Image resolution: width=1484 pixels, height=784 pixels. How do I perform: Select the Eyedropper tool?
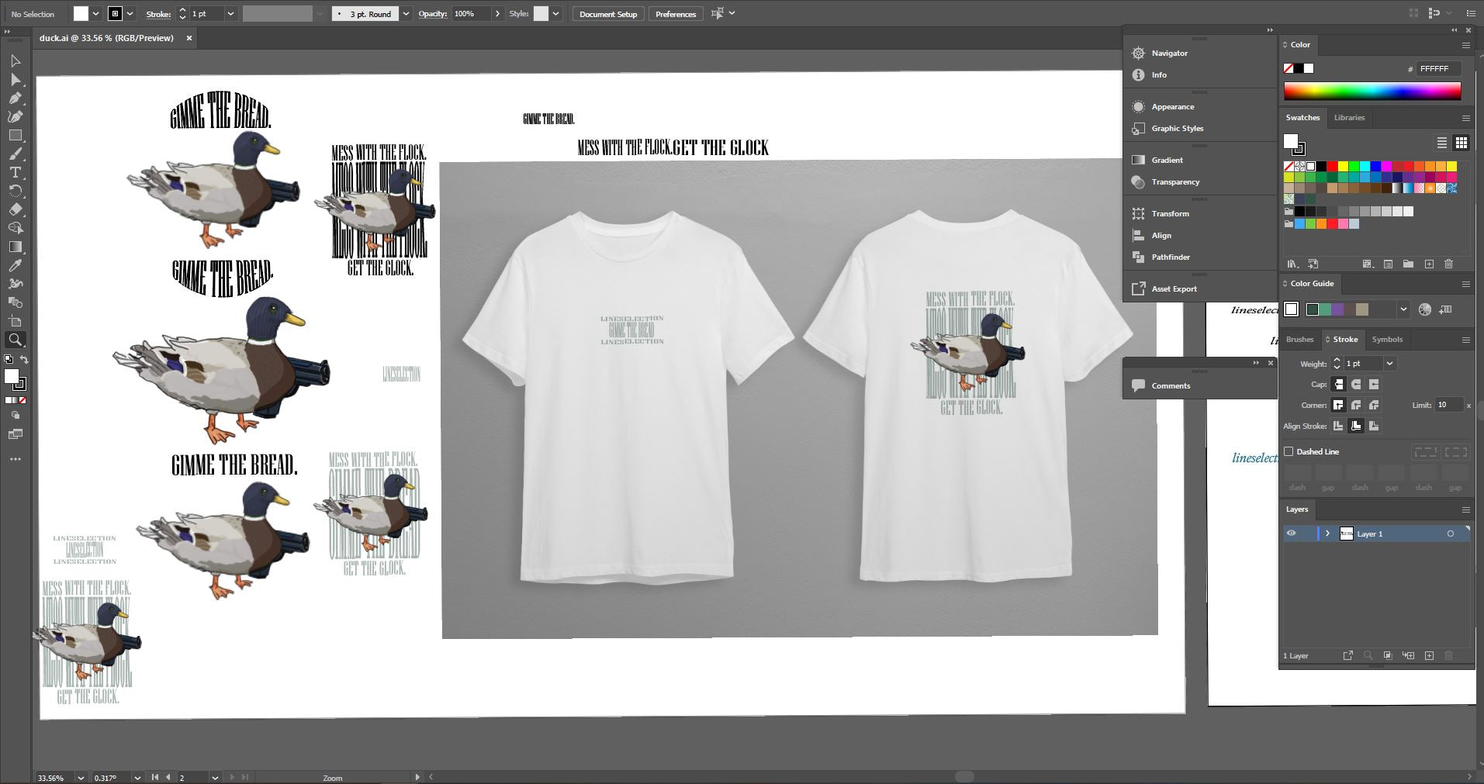15,265
